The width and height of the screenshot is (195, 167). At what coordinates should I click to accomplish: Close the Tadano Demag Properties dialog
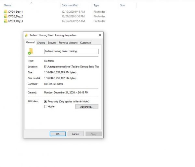tap(100, 35)
